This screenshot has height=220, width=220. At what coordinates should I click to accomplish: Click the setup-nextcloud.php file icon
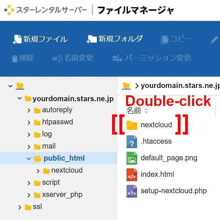click(132, 191)
